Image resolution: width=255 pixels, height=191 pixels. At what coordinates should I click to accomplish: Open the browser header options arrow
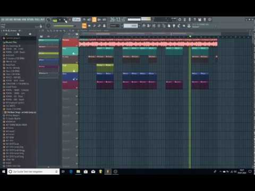[2, 31]
